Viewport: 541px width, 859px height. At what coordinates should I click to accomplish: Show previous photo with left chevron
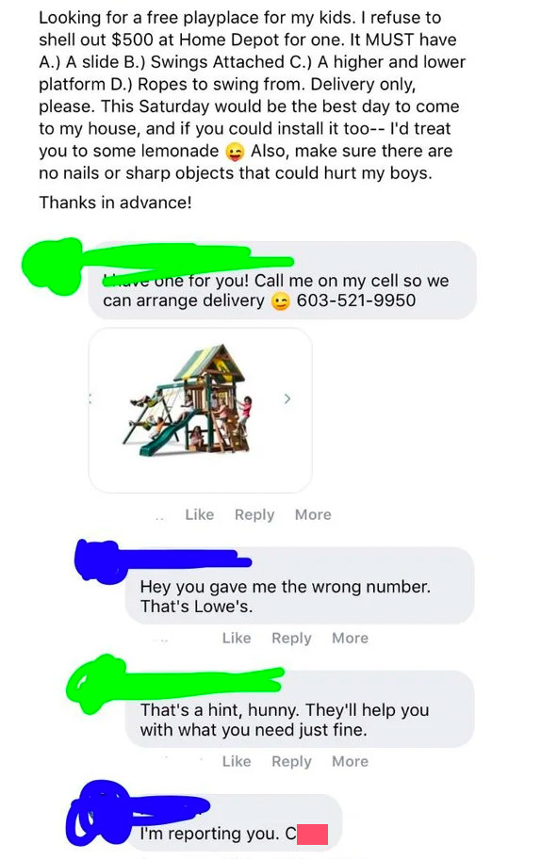click(91, 398)
